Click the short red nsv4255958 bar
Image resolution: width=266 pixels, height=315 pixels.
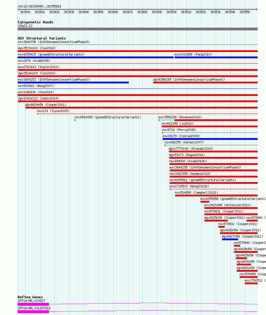(205, 202)
